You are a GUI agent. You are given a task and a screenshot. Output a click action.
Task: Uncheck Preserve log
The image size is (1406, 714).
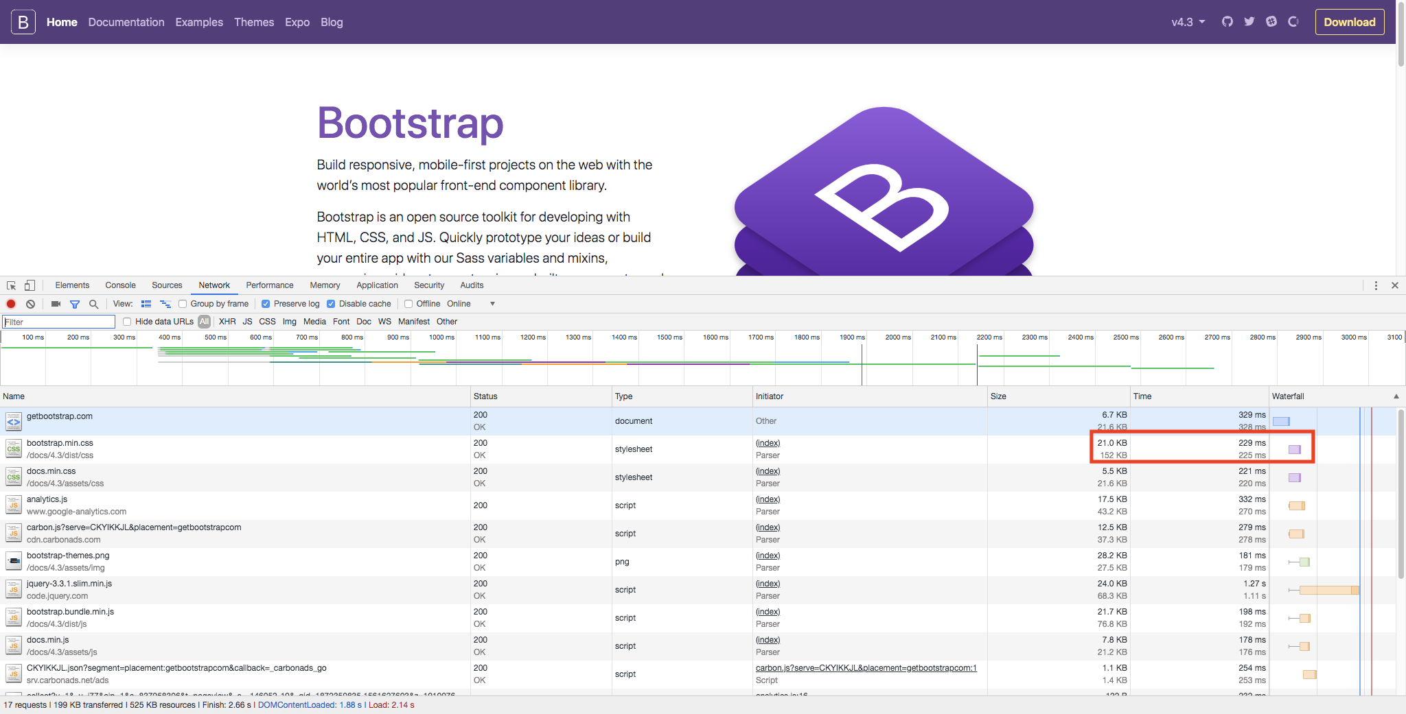click(x=266, y=304)
